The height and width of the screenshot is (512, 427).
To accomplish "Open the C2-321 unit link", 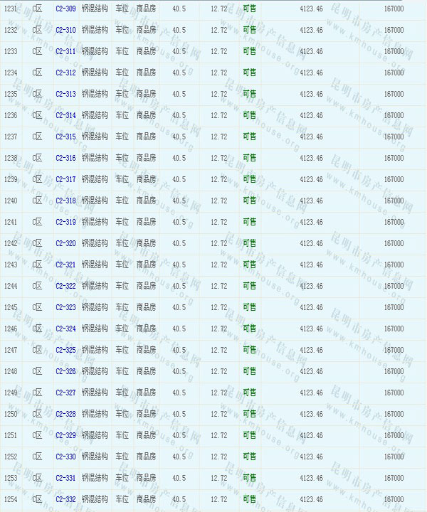I will coord(65,265).
